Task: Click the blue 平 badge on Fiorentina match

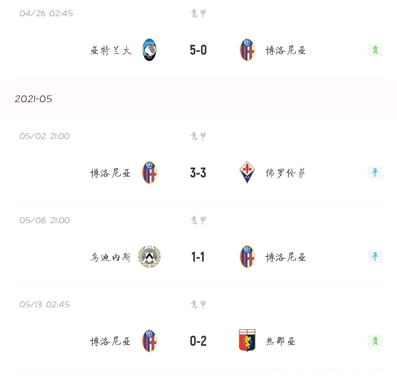Action: (x=375, y=173)
